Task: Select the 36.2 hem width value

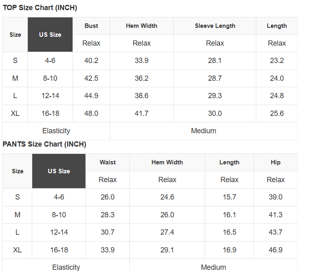Action: 141,78
